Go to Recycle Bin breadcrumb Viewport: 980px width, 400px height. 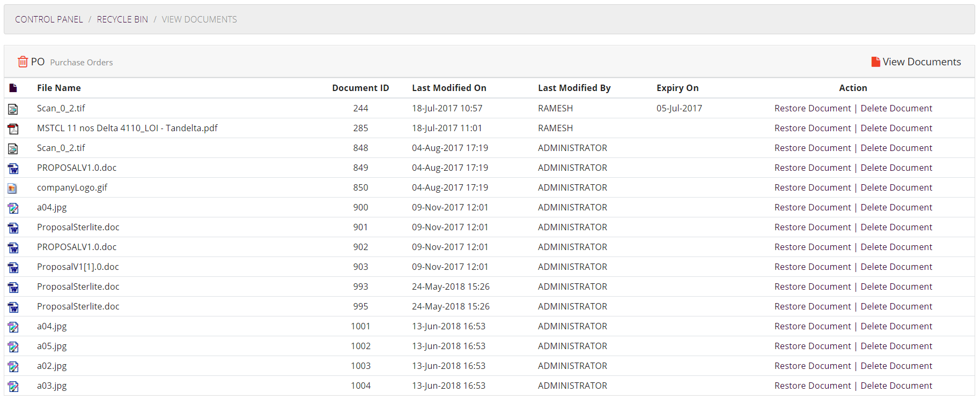coord(122,19)
